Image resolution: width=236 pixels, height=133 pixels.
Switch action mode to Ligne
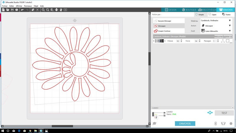(x=212, y=14)
